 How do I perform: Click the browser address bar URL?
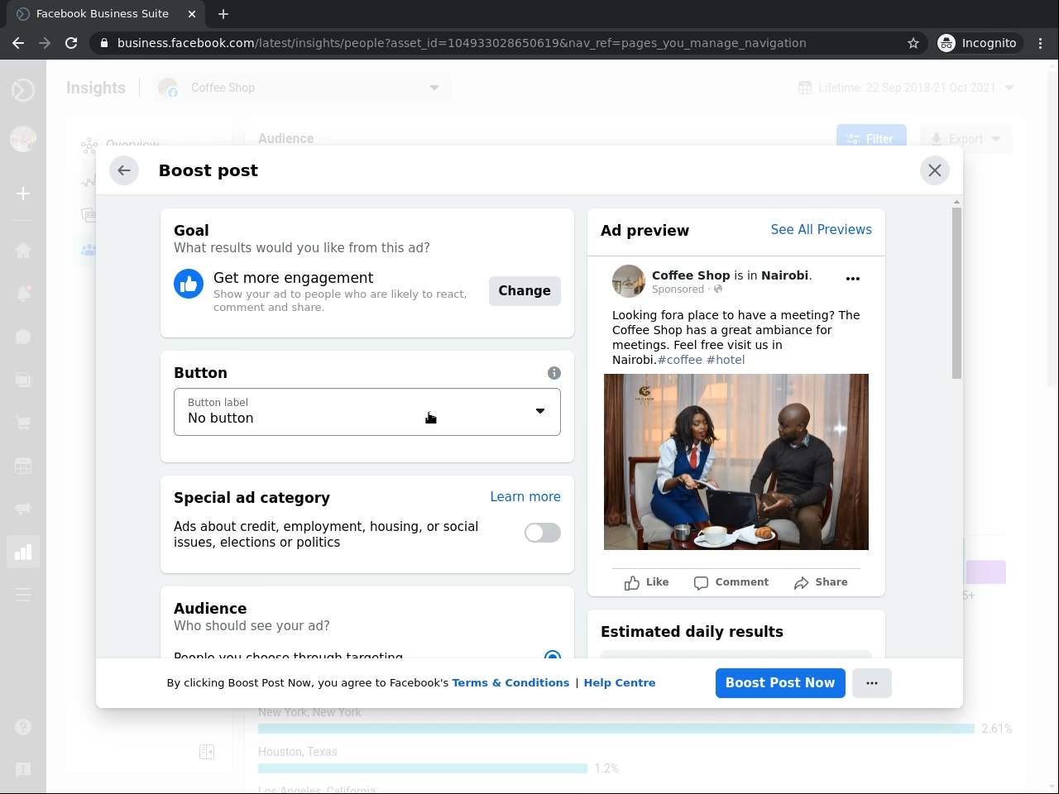click(462, 43)
